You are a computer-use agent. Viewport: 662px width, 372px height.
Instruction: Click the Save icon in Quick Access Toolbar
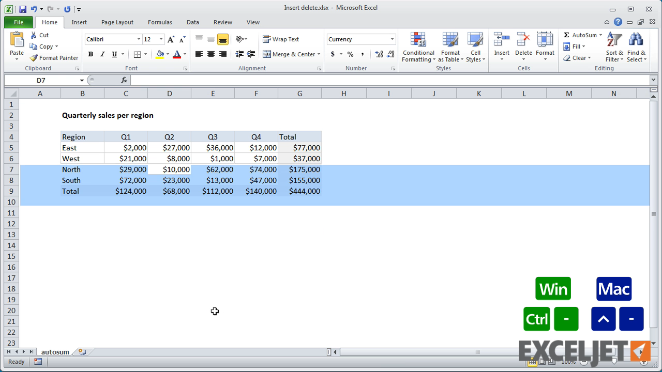coord(23,9)
